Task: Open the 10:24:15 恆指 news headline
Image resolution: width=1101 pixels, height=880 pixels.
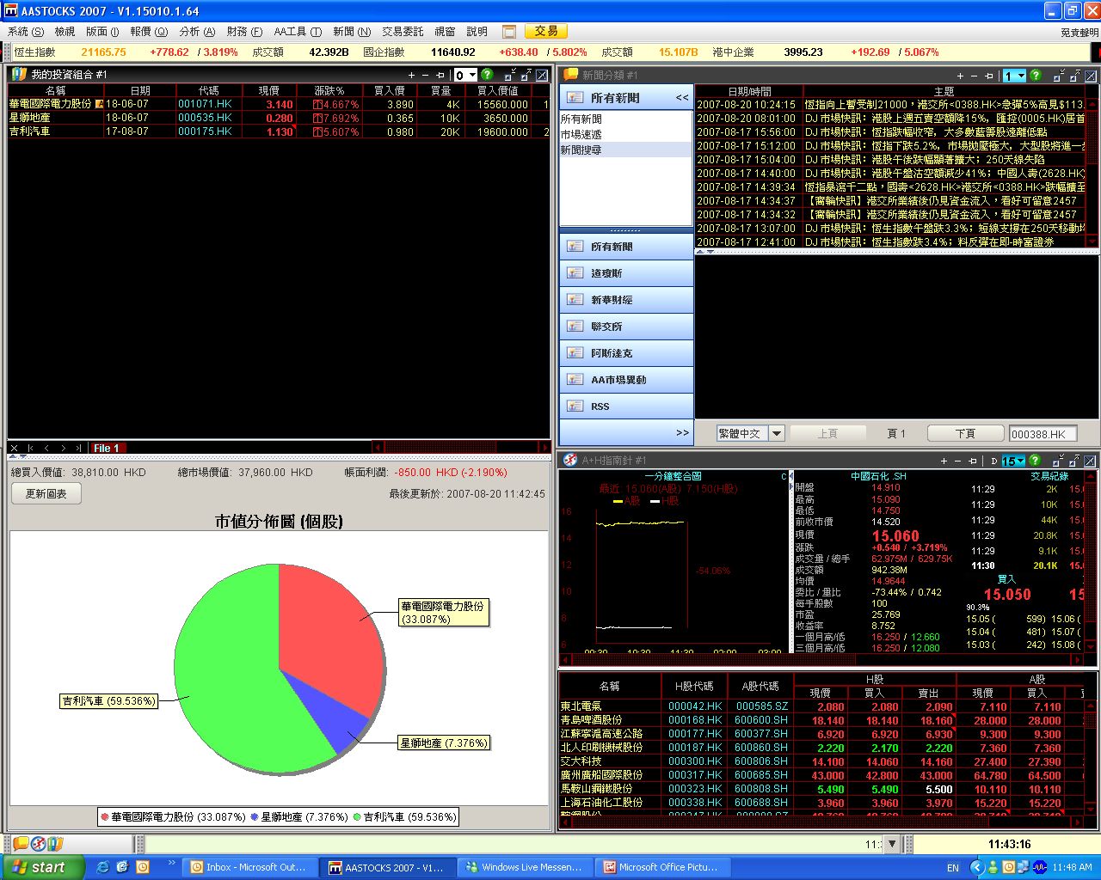Action: pyautogui.click(x=889, y=105)
